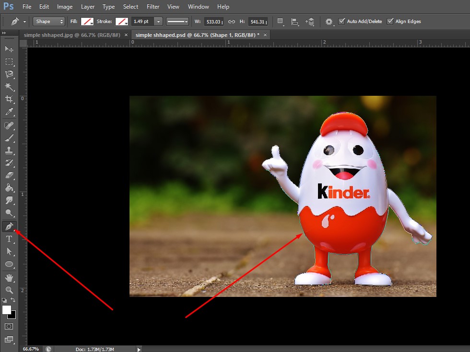Click the shape height H field

[258, 22]
